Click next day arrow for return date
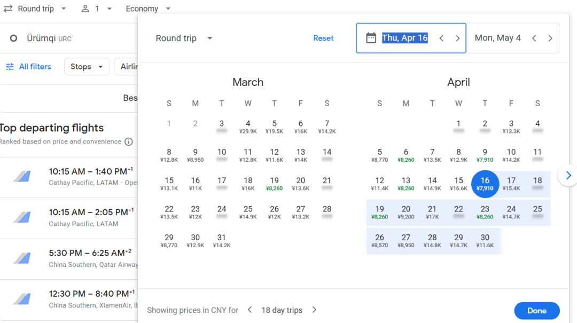Viewport: 577px width, 323px height. click(x=550, y=38)
